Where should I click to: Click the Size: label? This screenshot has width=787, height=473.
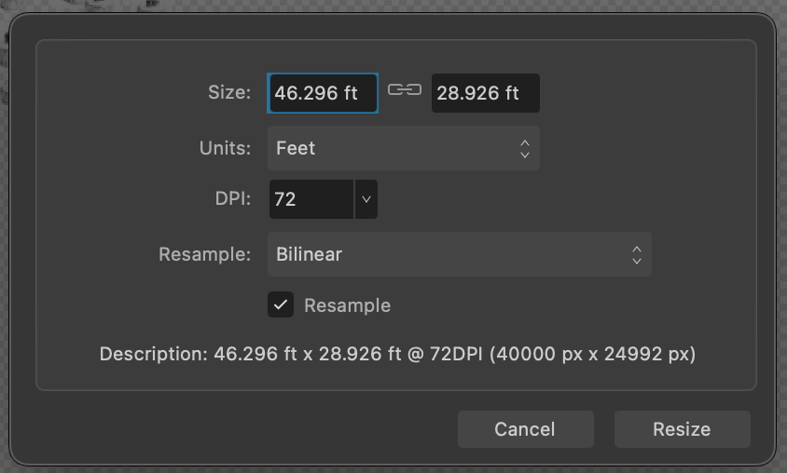(229, 93)
